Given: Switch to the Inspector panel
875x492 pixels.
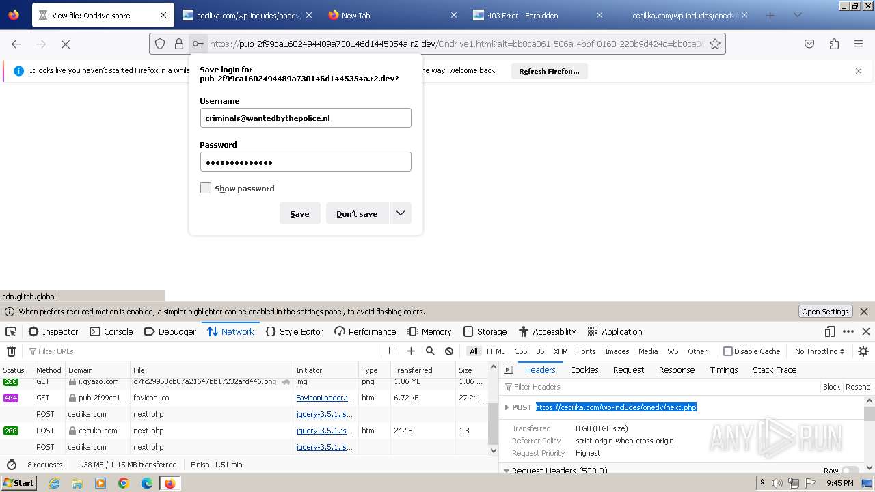Looking at the screenshot, I should (x=53, y=331).
